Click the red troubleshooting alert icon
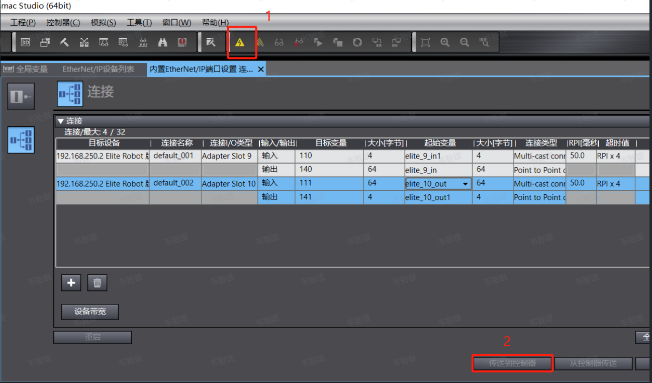This screenshot has width=652, height=383. [182, 43]
